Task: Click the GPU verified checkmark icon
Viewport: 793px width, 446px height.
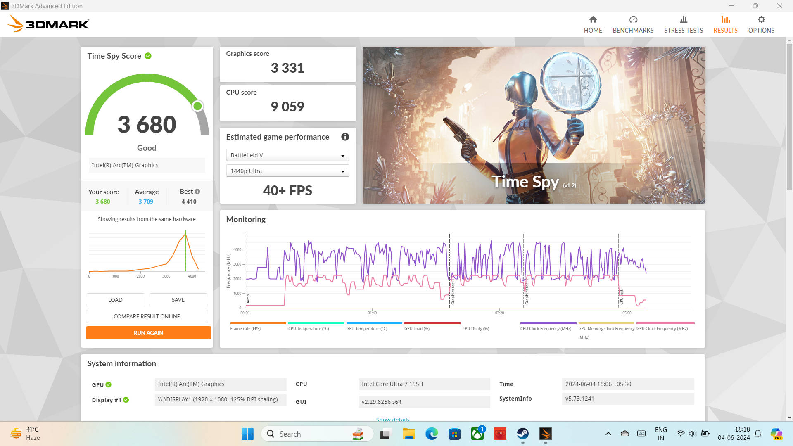Action: 108,384
